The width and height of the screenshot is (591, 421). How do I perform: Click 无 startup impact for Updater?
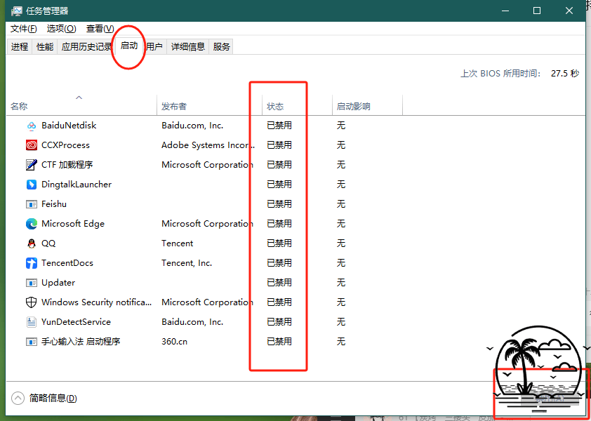tap(341, 283)
